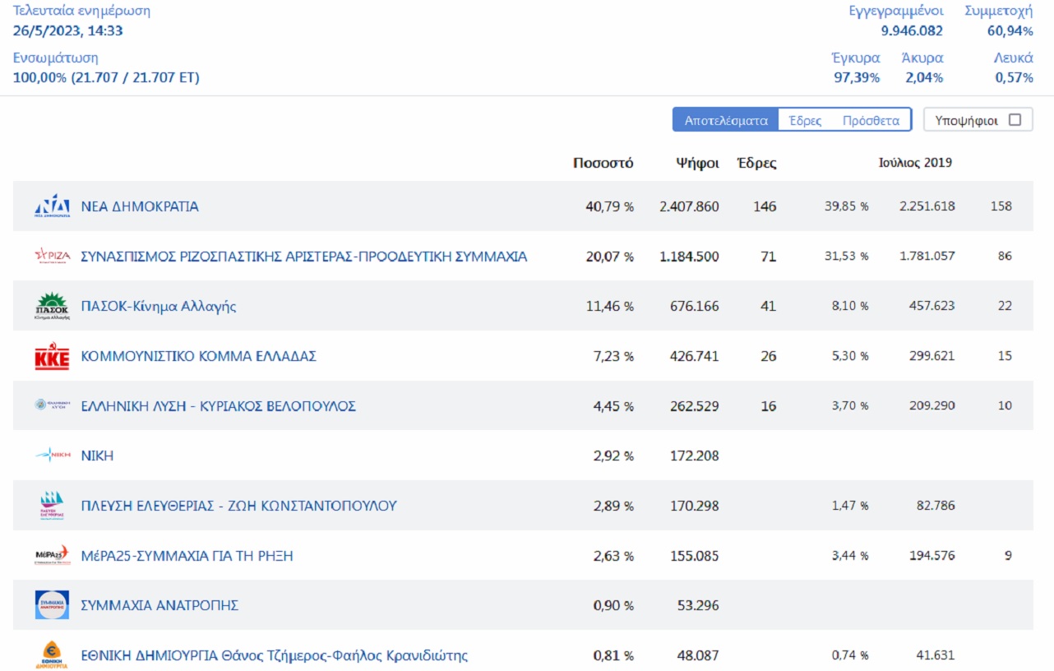The height and width of the screenshot is (671, 1054).
Task: Click the 53.296 votes value
Action: coord(698,606)
